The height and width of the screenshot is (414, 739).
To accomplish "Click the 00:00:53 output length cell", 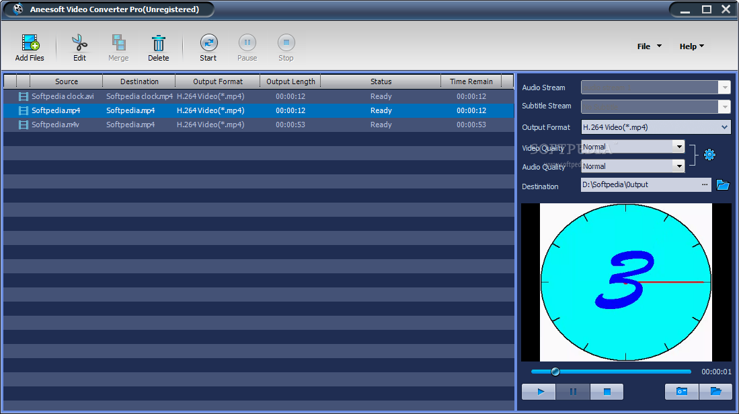I will pos(290,125).
